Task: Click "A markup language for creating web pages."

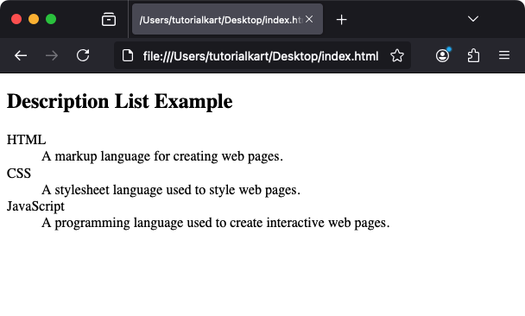Action: point(162,156)
